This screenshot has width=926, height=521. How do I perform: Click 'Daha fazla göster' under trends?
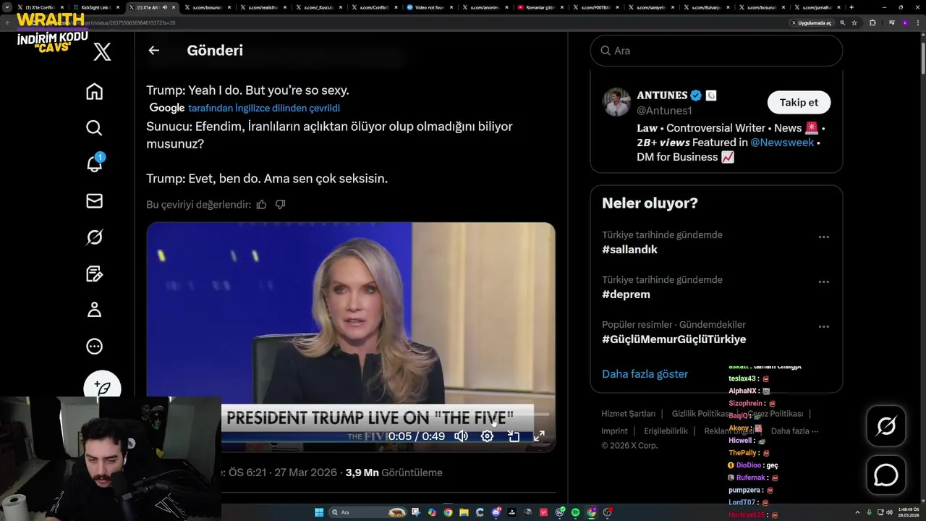pos(645,374)
